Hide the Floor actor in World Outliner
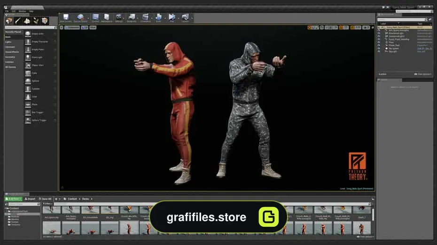The image size is (437, 245). pyautogui.click(x=379, y=42)
